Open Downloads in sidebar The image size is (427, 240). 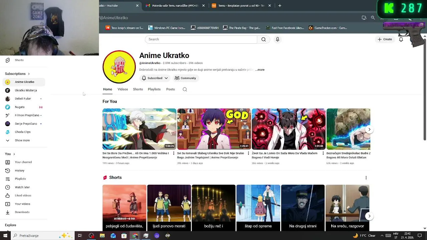point(23,212)
